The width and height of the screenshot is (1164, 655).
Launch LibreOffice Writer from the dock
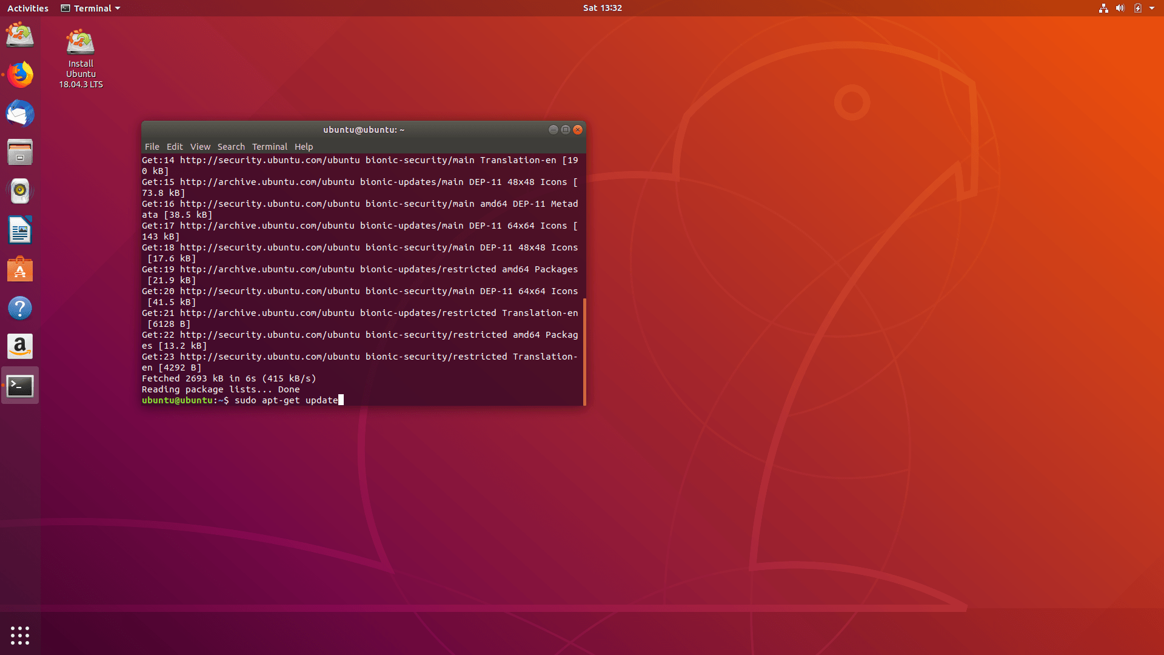click(x=20, y=230)
